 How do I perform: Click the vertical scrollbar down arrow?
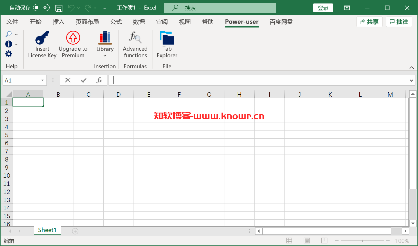pos(413,223)
